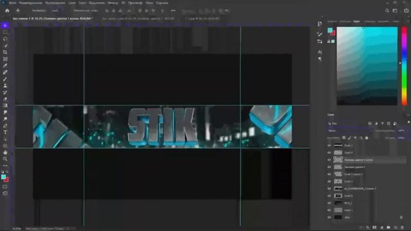Select the Pen tool
The image size is (411, 231).
[x=5, y=126]
